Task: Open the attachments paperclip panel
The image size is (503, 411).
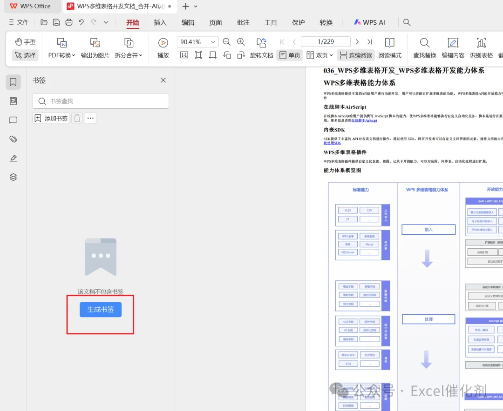Action: coord(13,139)
